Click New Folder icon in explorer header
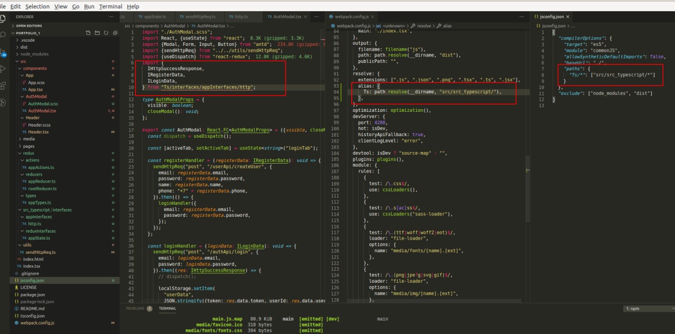675x334 pixels. click(98, 33)
